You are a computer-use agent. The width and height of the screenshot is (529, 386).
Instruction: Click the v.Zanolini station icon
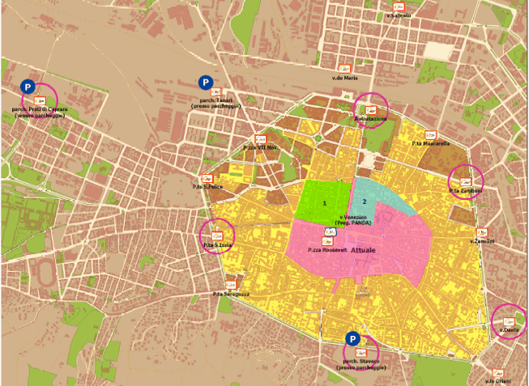(x=484, y=231)
